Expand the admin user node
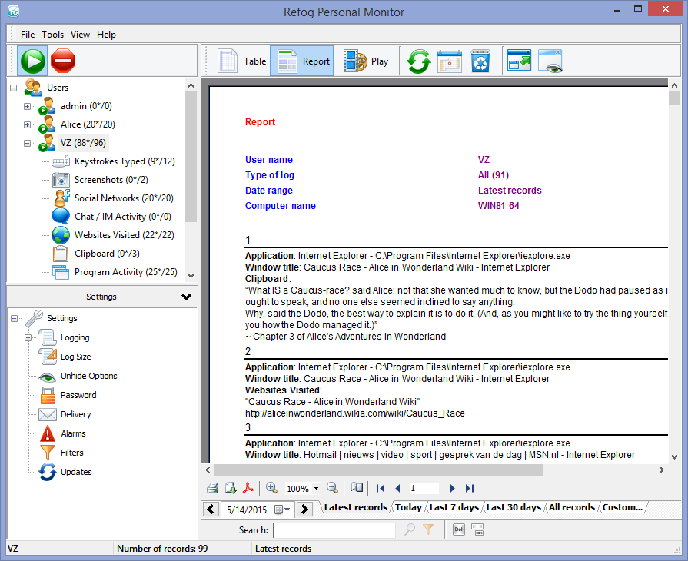688x561 pixels. pyautogui.click(x=27, y=106)
